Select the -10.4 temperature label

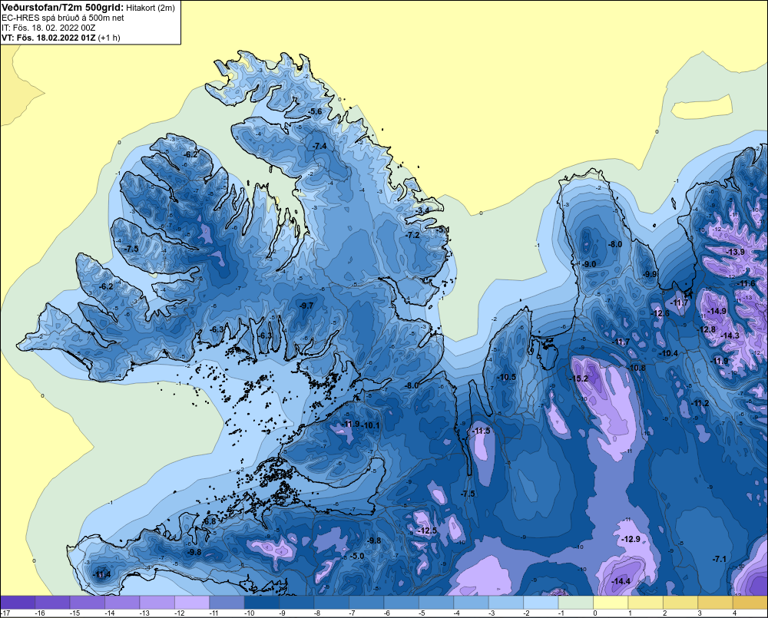[669, 353]
